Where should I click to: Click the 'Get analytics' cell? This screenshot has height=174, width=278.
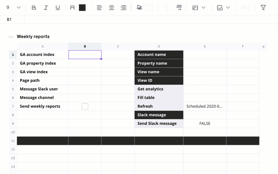click(159, 89)
